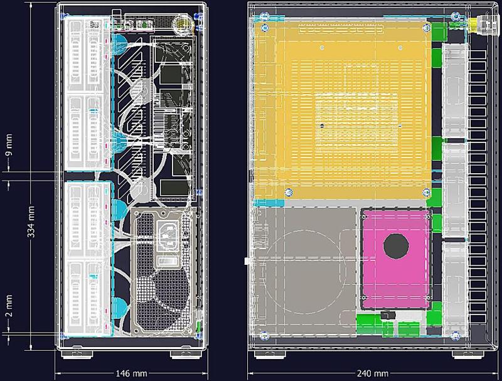502x381 pixels.
Task: Click the 334 mm height dimension label
Action: coord(31,222)
